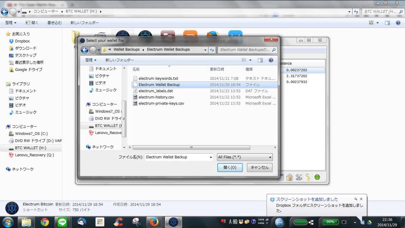Select Electrum Wallet Backup file row
The height and width of the screenshot is (228, 405).
(x=204, y=85)
